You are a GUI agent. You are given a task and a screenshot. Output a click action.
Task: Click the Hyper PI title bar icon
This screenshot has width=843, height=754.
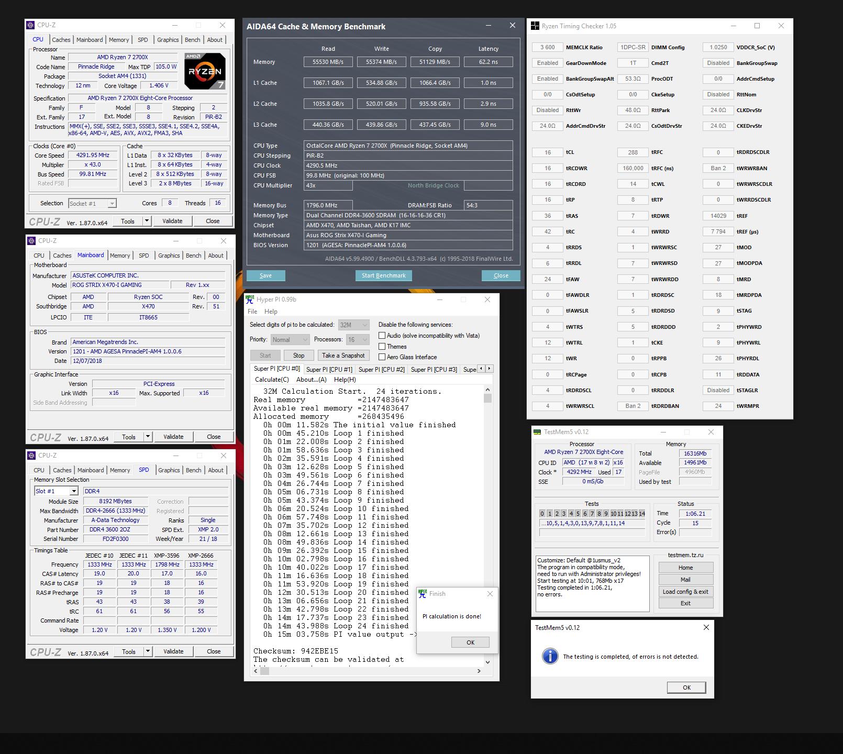point(250,300)
